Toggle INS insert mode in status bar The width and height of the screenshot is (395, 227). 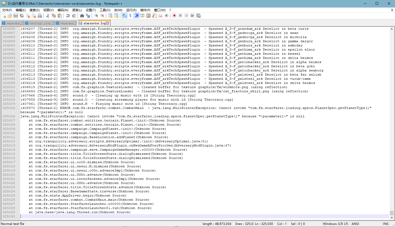[x=386, y=224]
